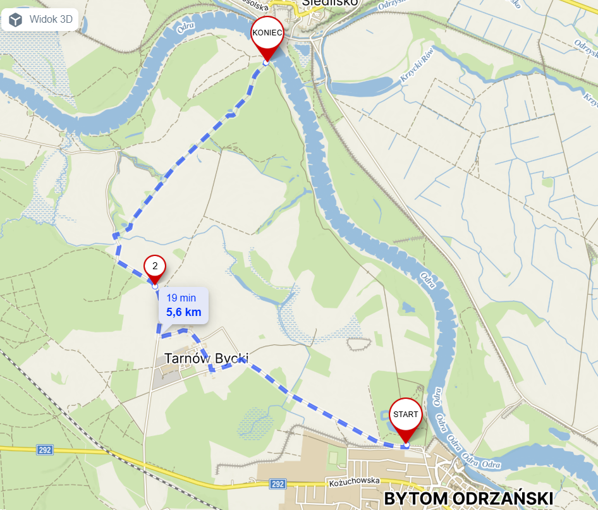Click the Siedlisko town label
The image size is (598, 510).
click(330, 3)
